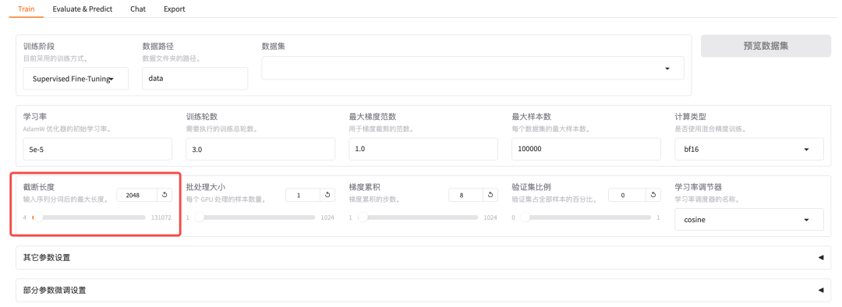Reset the 梯度累积 value icon

[x=490, y=196]
